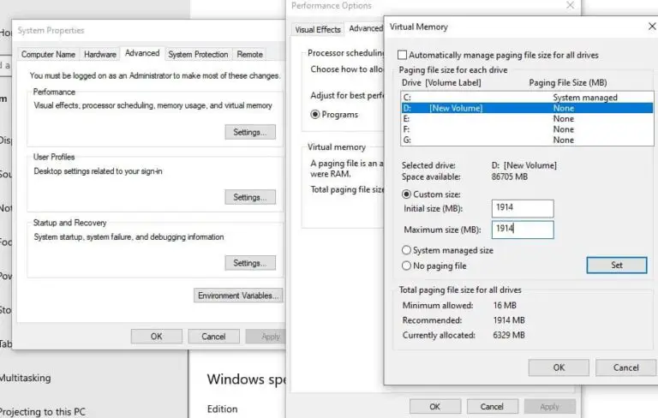658x418 pixels.
Task: Open Multitasking in Settings sidebar
Action: point(26,378)
